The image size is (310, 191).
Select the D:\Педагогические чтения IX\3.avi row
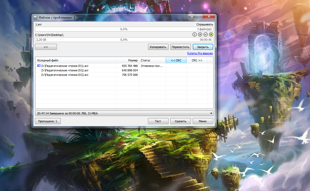coord(124,75)
